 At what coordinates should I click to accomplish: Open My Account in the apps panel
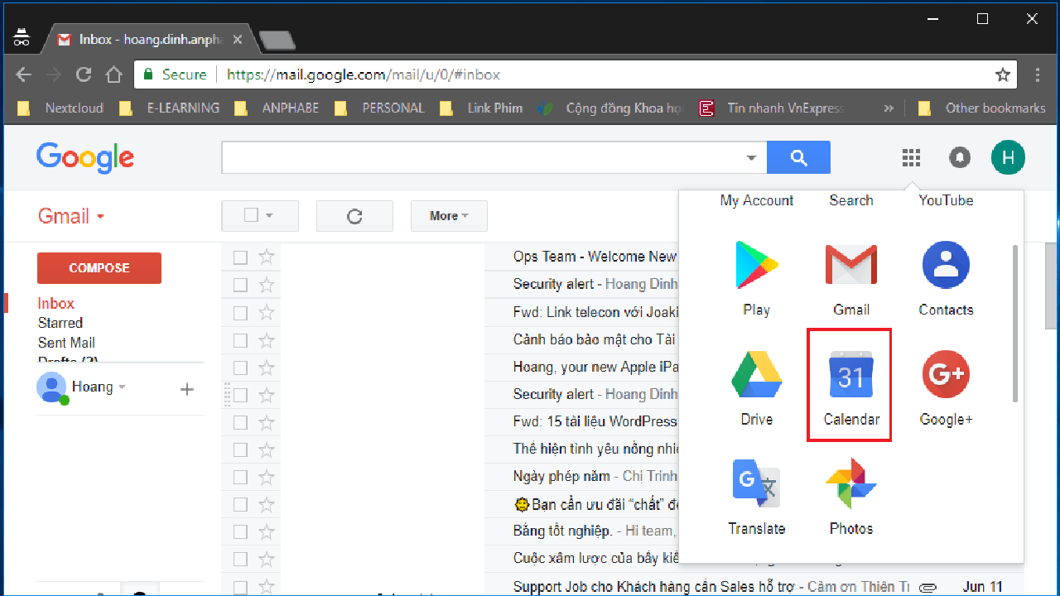(x=757, y=200)
